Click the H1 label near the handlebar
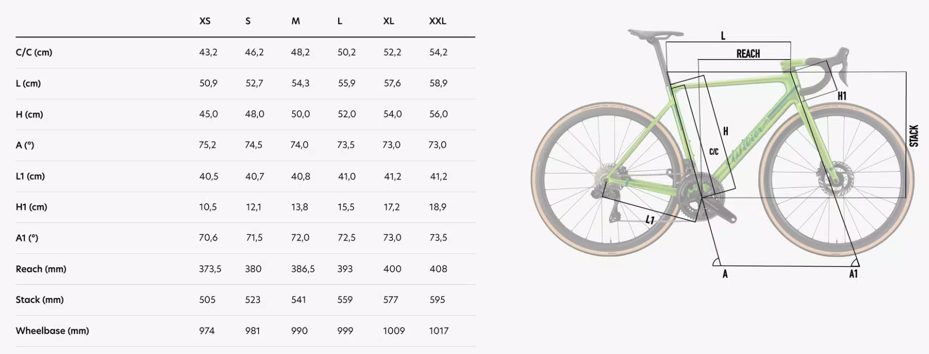Viewport: 929px width, 354px height. tap(842, 96)
